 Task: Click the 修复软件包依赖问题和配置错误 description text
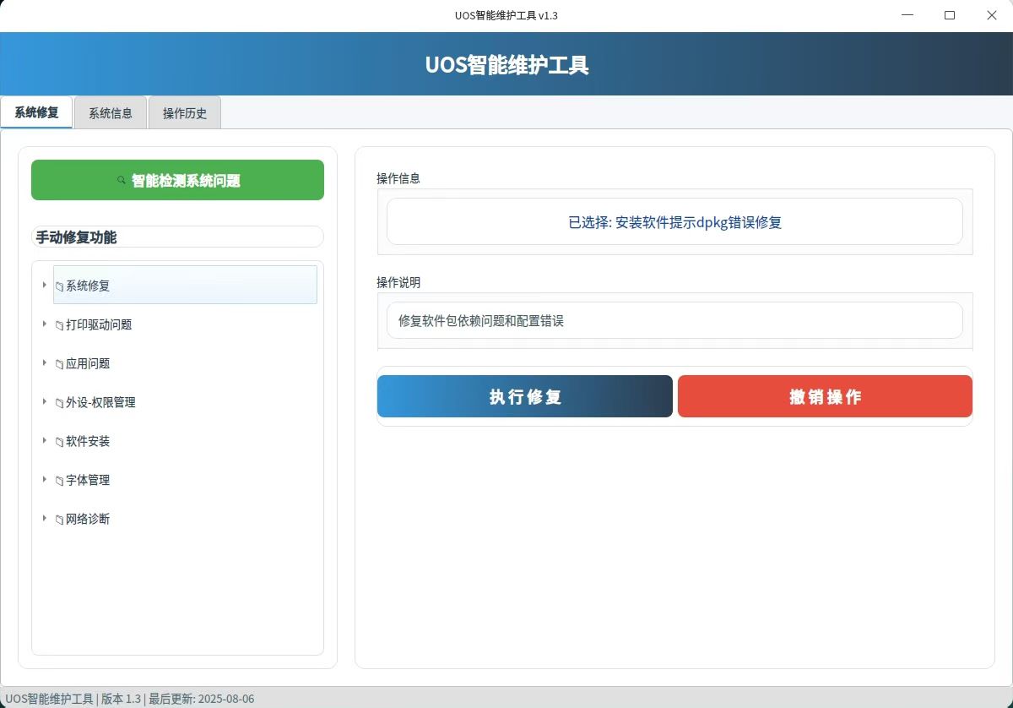(x=480, y=321)
